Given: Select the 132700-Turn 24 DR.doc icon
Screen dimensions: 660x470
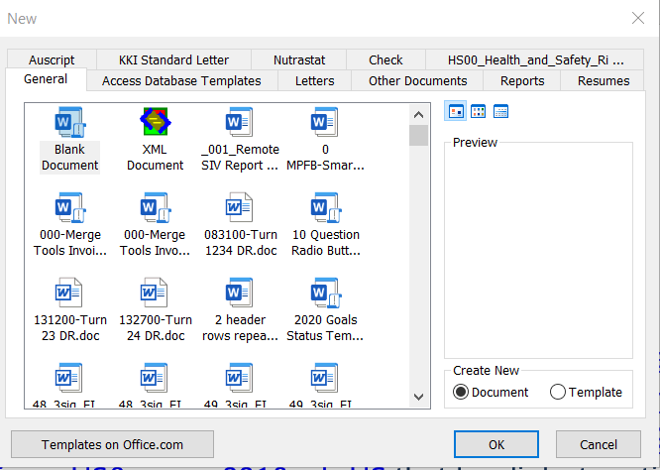Looking at the screenshot, I should click(154, 293).
